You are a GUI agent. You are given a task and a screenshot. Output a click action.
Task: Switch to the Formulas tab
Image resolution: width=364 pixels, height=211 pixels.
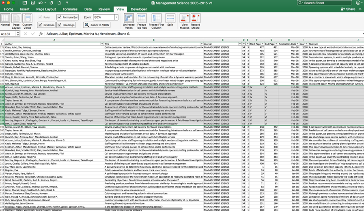[x=70, y=9]
